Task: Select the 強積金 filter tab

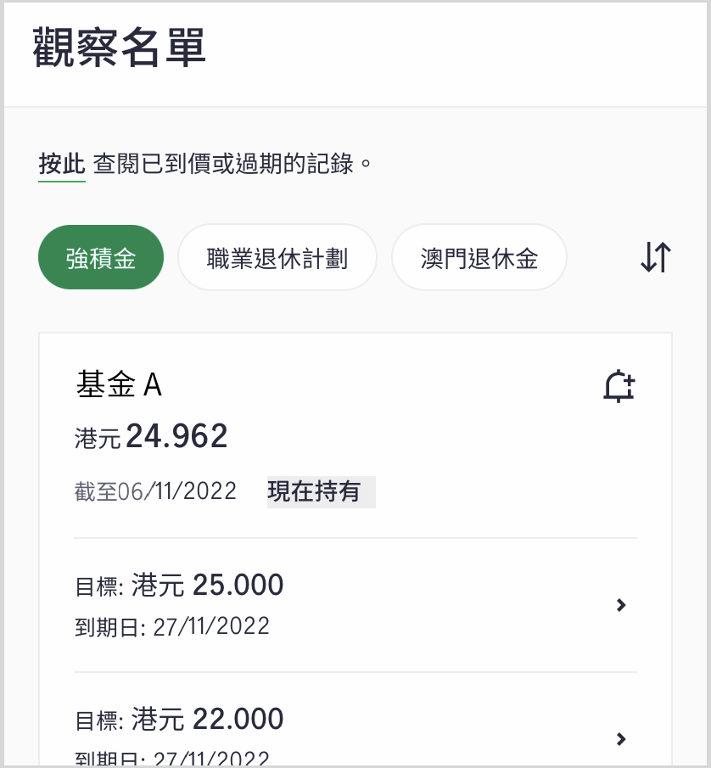Action: pyautogui.click(x=101, y=257)
